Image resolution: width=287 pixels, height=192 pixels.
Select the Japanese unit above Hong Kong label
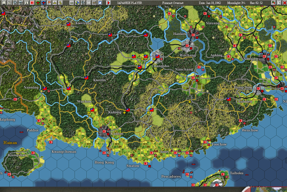[104, 153]
